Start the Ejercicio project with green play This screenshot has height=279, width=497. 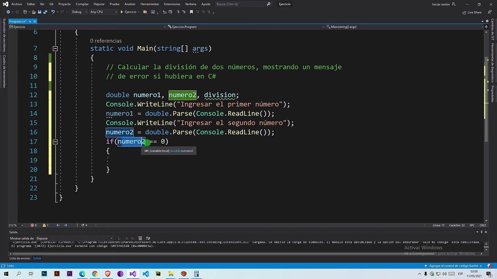(129, 12)
